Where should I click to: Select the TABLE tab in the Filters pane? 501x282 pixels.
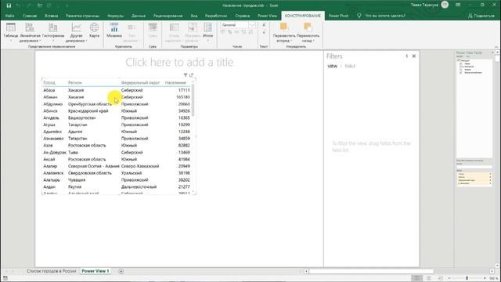[x=350, y=66]
